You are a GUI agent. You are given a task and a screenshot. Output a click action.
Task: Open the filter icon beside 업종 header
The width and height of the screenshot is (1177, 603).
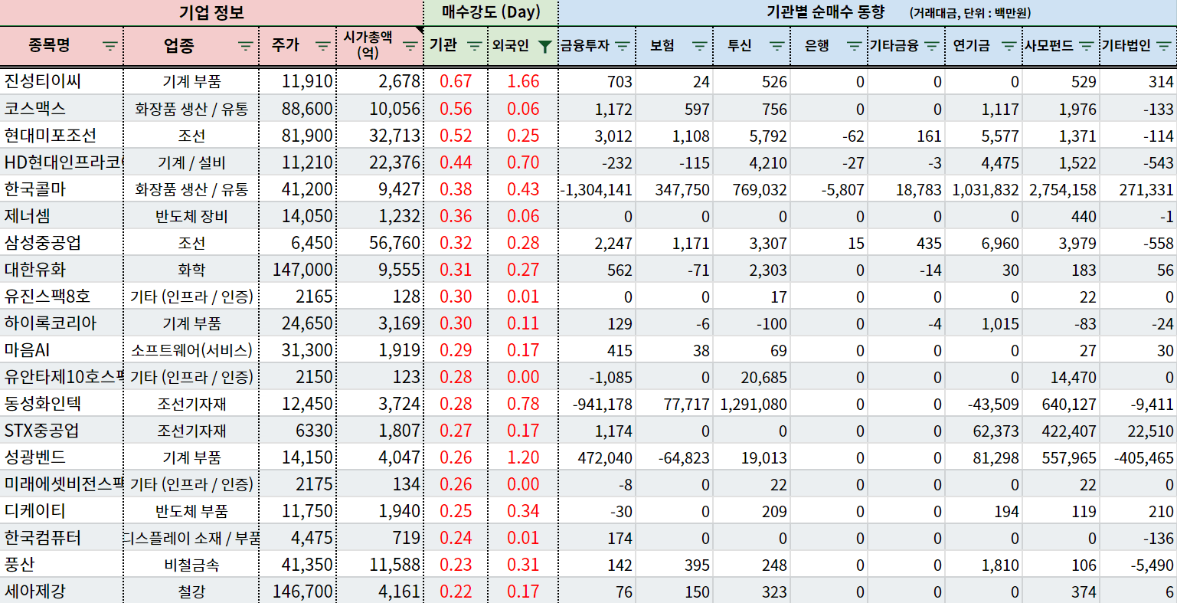click(245, 46)
